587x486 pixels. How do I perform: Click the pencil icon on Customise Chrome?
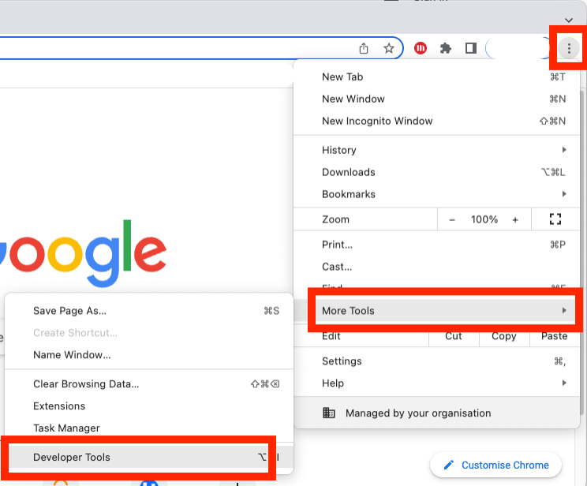[450, 465]
